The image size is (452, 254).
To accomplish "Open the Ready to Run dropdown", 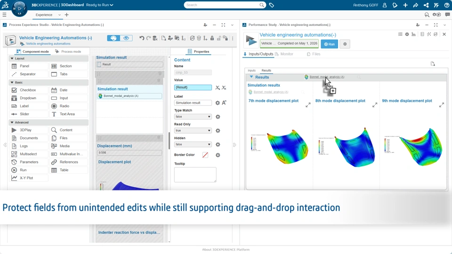I will tap(99, 5).
